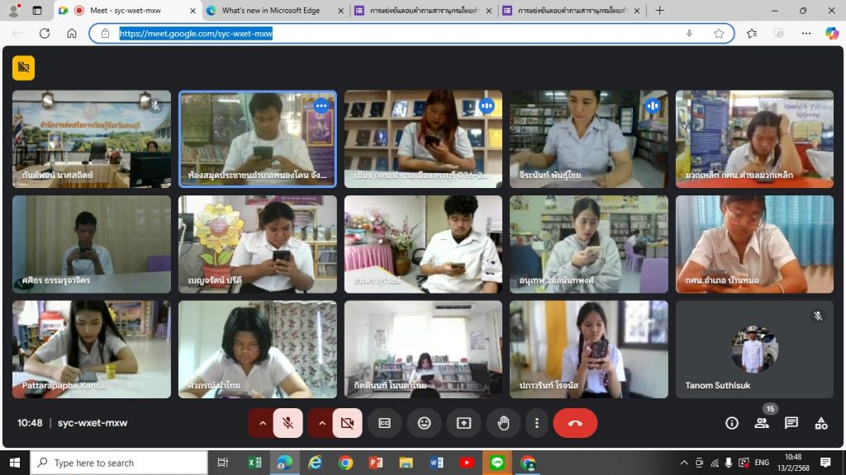Raise your hand in the meeting
Image resolution: width=846 pixels, height=475 pixels.
(503, 423)
